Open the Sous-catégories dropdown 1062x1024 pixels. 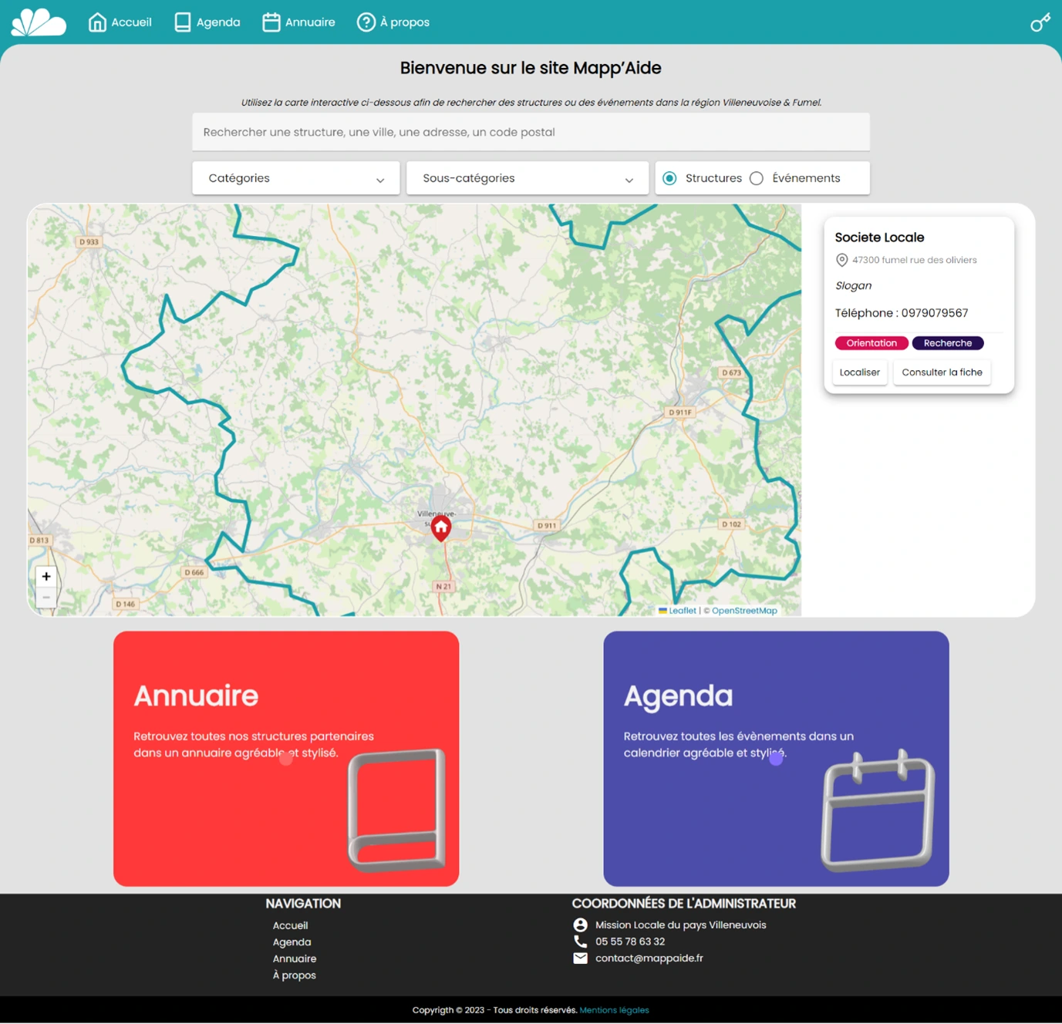click(527, 178)
